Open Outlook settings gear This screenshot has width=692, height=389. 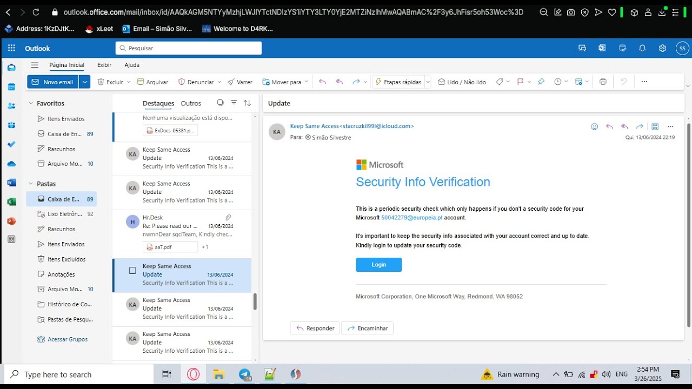click(x=662, y=48)
